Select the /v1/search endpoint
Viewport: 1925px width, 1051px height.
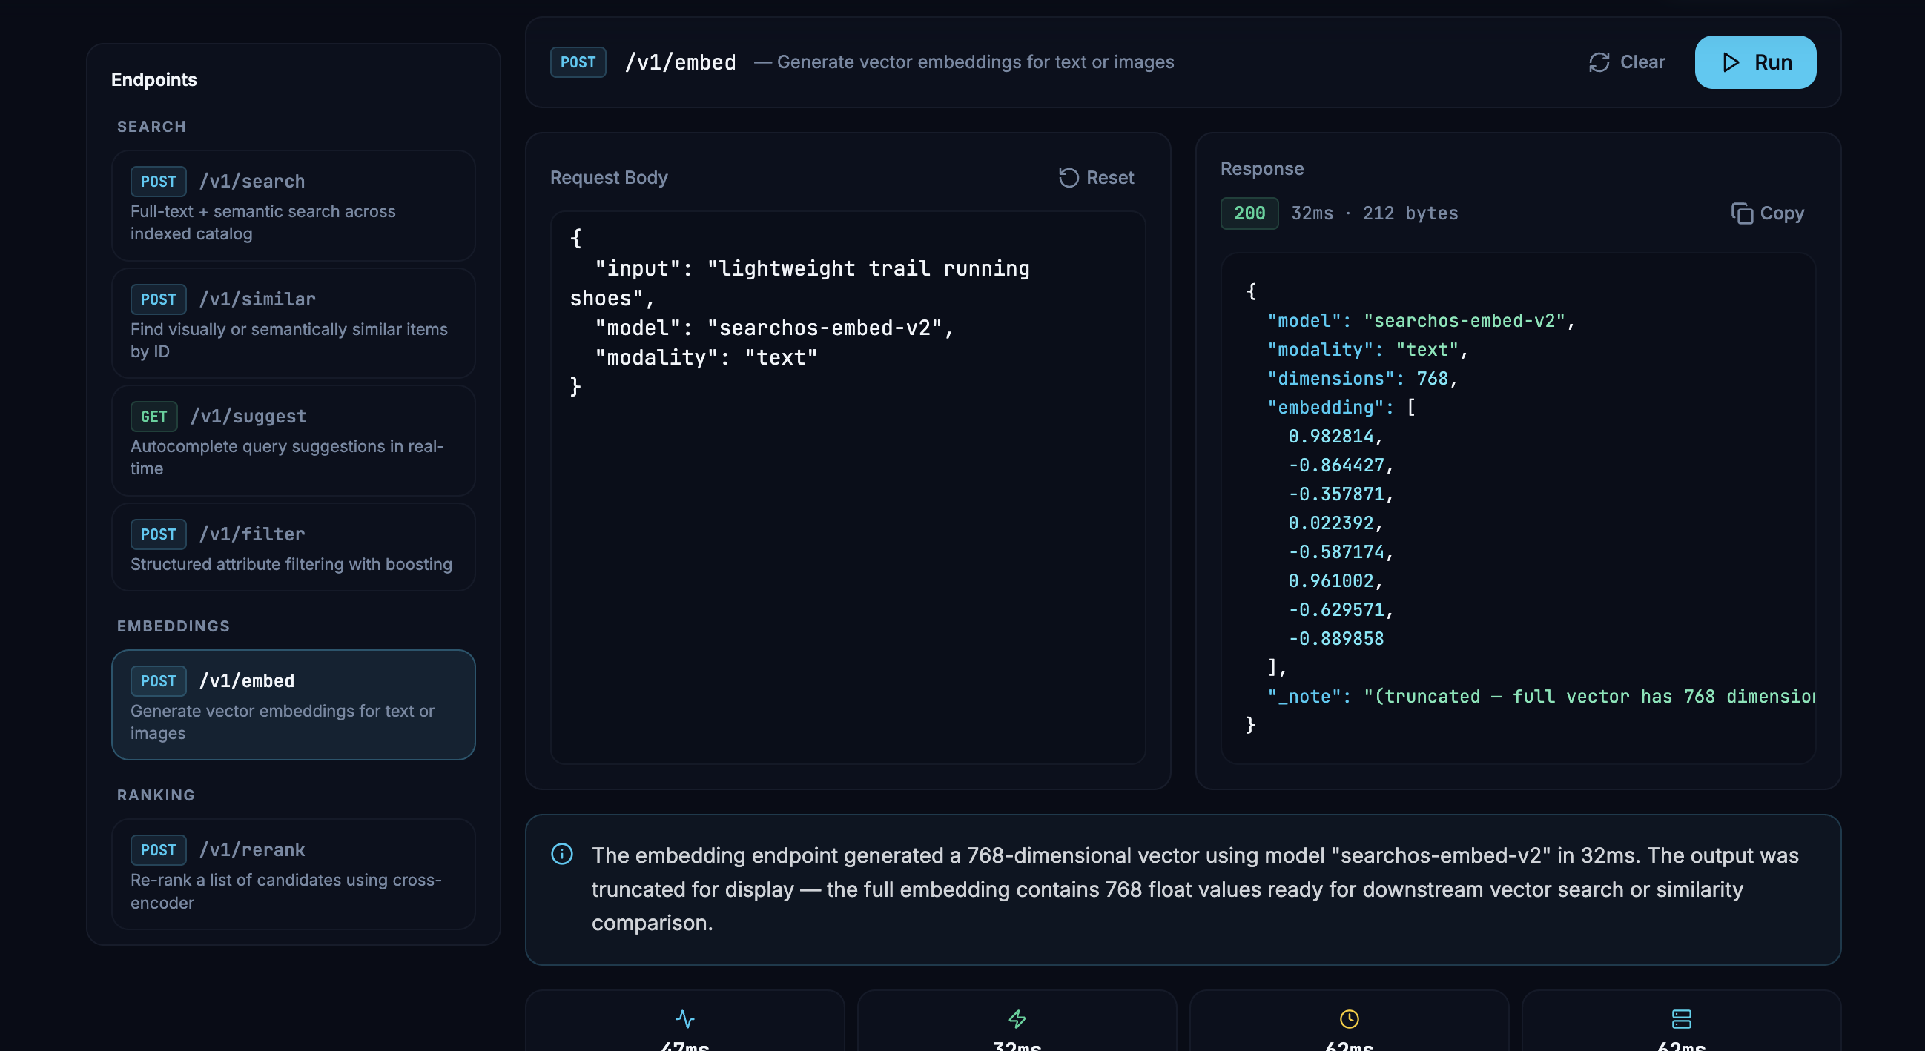click(293, 205)
